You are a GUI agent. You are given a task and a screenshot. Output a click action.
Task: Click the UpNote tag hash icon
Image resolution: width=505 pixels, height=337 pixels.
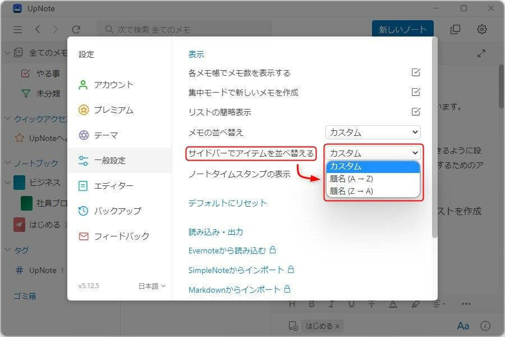coord(19,270)
